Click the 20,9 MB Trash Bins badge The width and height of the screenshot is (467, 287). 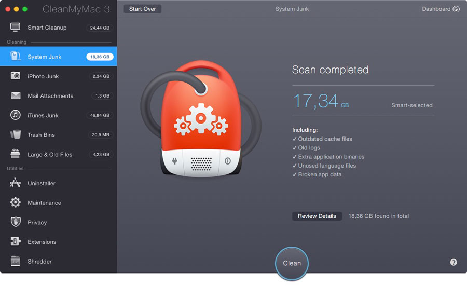tap(100, 135)
